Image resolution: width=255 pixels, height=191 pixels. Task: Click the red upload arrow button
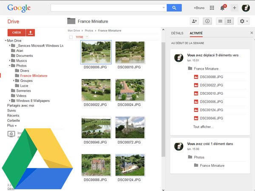pos(31,33)
